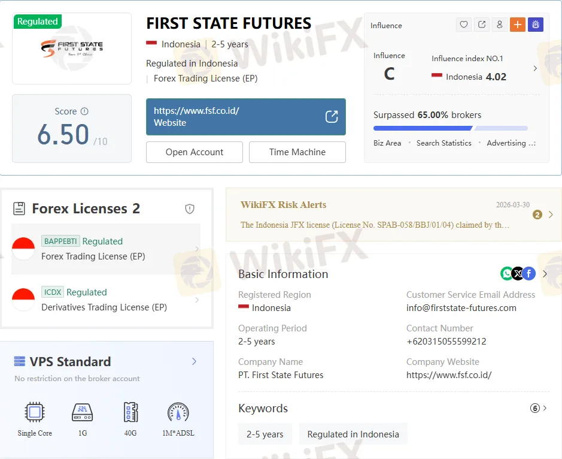Viewport: 562px width, 459px height.
Task: Click the user profile icon beside share
Action: [x=500, y=25]
